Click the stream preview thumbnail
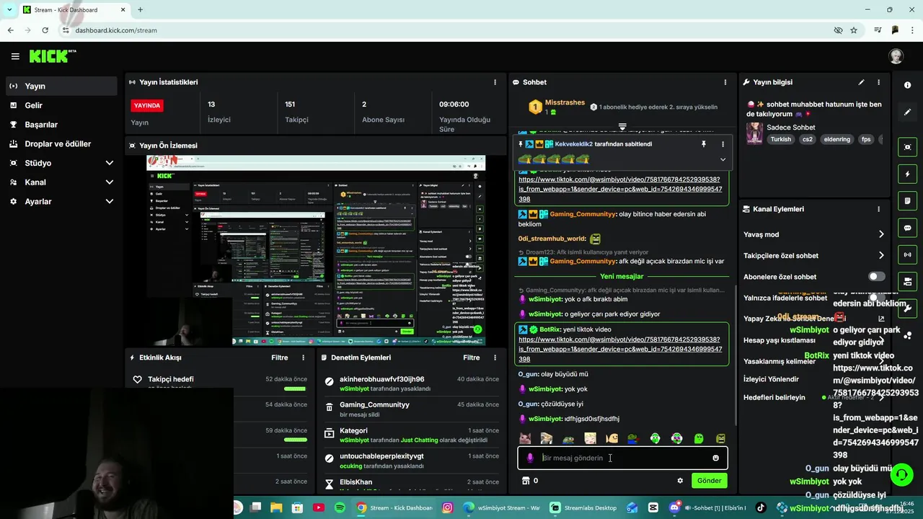 pos(316,250)
